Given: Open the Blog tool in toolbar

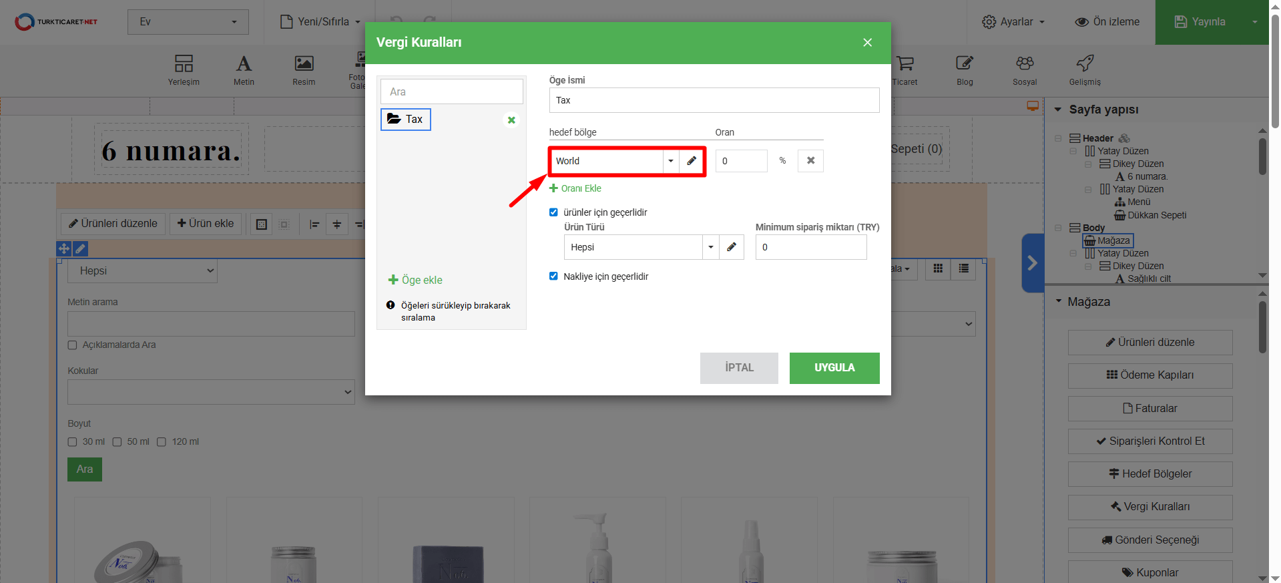Looking at the screenshot, I should point(965,70).
